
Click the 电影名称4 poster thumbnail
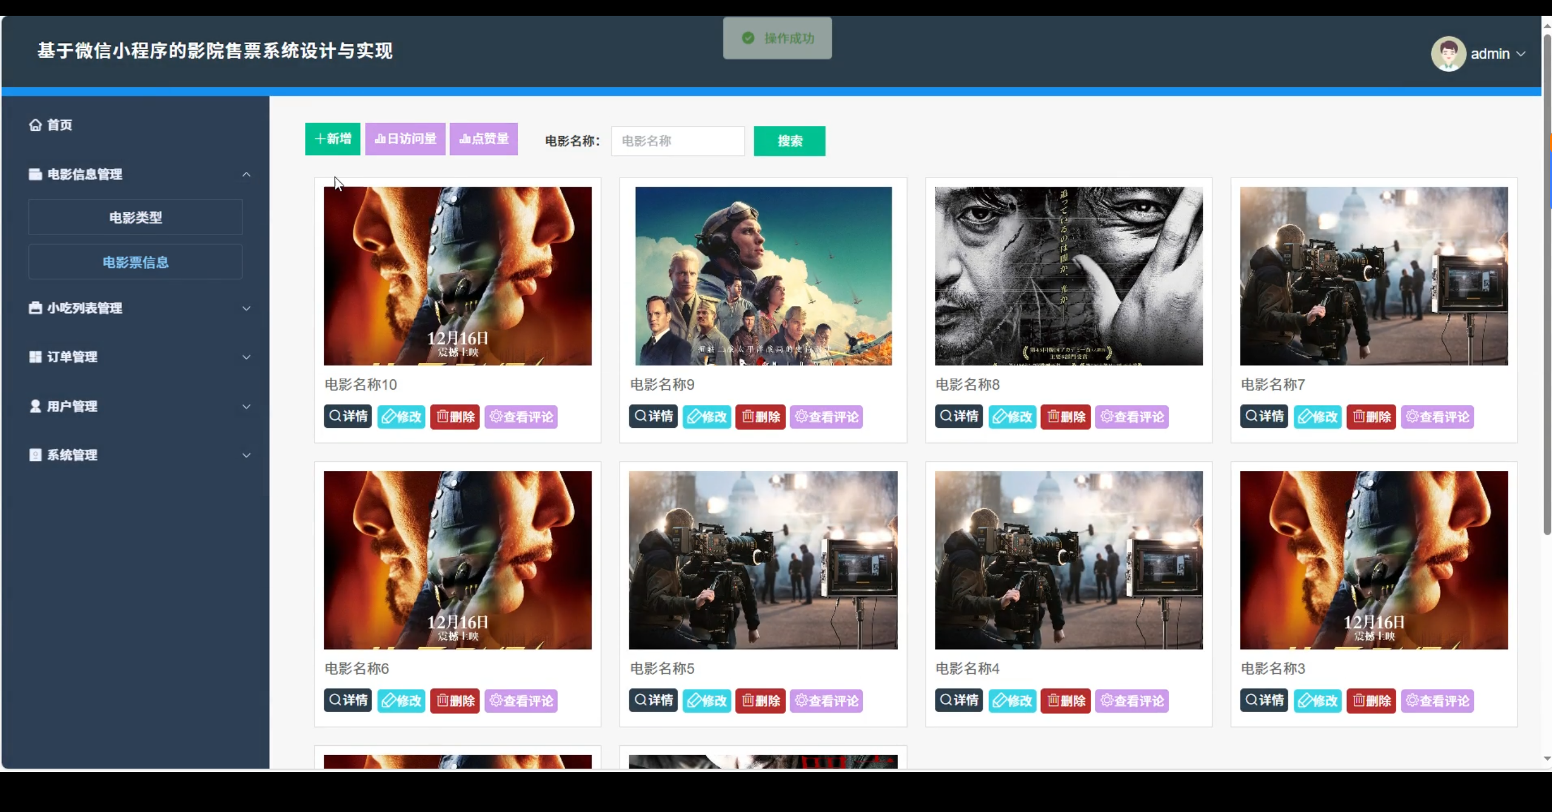click(x=1068, y=559)
